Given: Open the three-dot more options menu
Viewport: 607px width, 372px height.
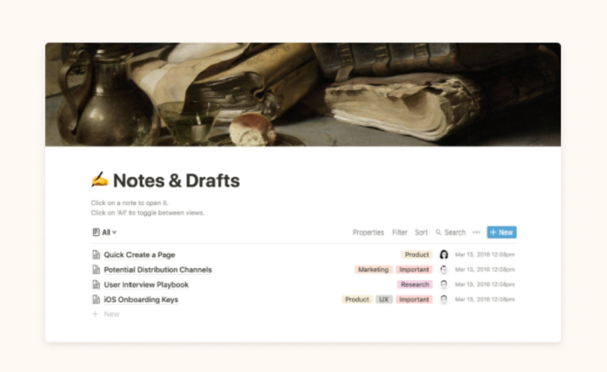Looking at the screenshot, I should [x=477, y=232].
